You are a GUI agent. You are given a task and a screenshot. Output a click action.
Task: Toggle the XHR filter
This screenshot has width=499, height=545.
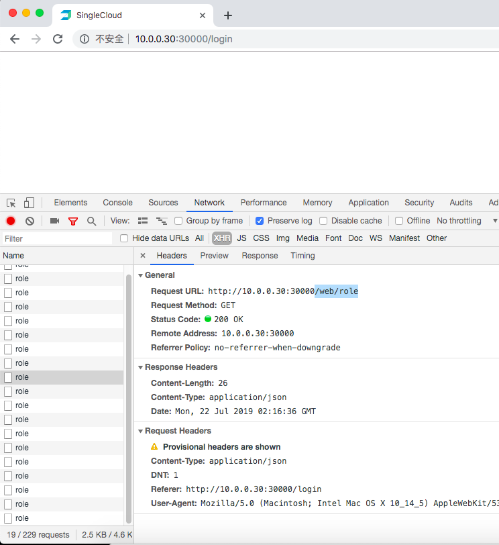click(222, 238)
